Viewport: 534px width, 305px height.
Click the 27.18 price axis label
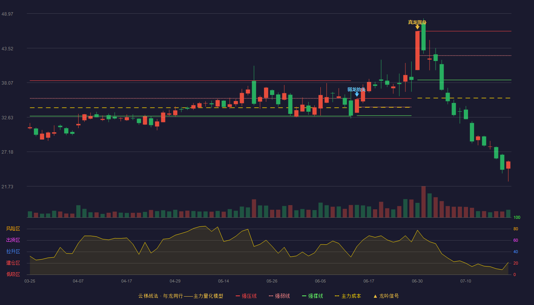point(7,152)
